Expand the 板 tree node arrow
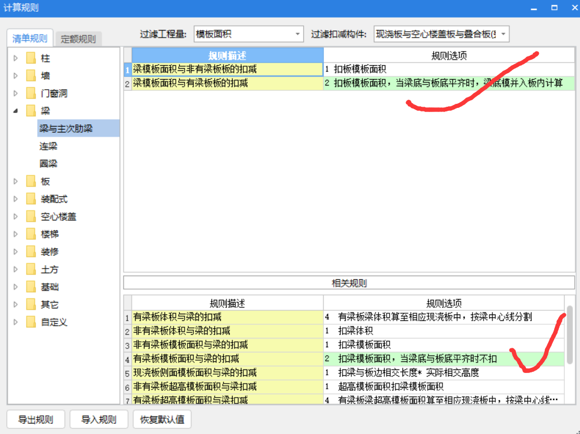The width and height of the screenshot is (580, 434). coord(15,181)
